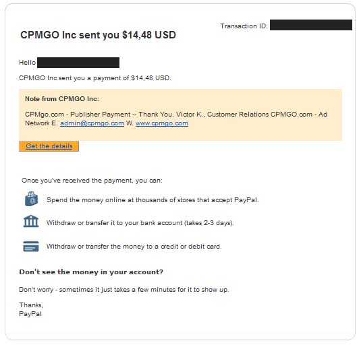
Task: Click the Note from CPMGO Inc title
Action: click(62, 99)
